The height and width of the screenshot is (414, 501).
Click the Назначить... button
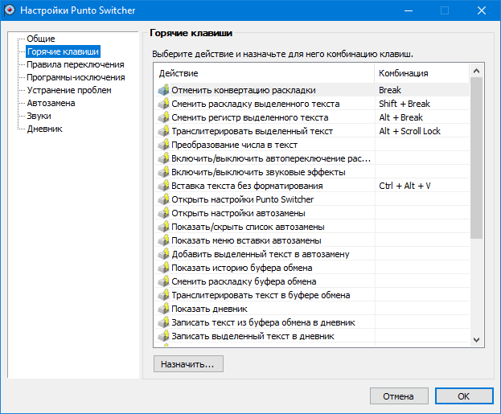pos(188,364)
